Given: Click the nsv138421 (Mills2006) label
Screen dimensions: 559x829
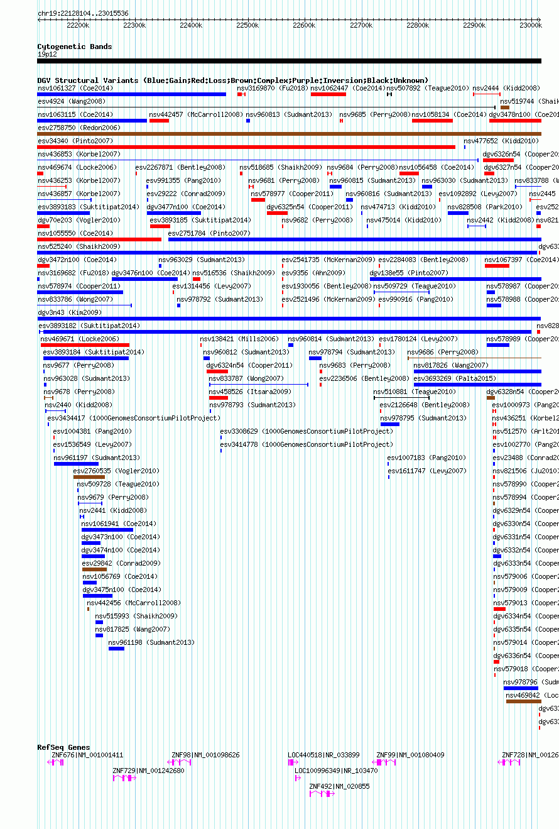Looking at the screenshot, I should pos(239,339).
